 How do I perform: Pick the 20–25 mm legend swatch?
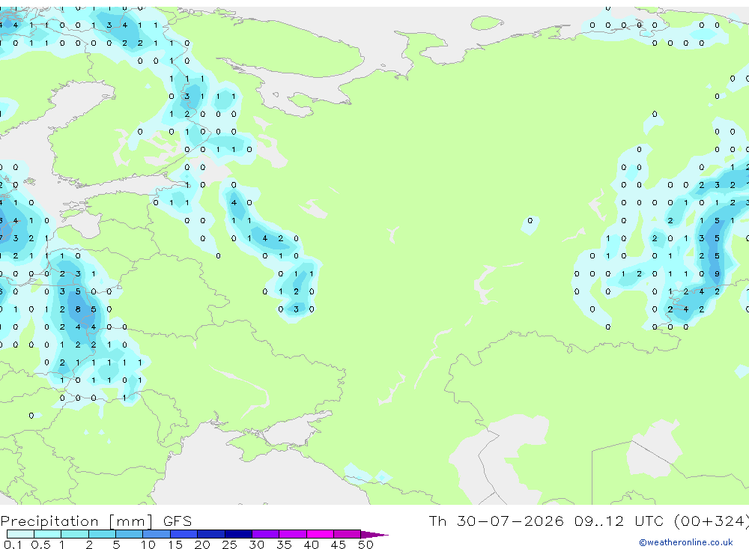point(210,534)
